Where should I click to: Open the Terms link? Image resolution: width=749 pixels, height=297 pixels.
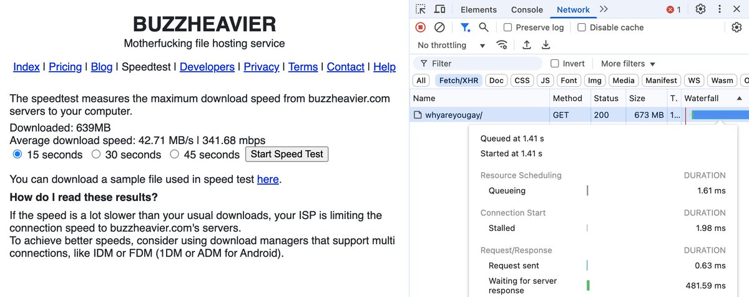pos(303,67)
